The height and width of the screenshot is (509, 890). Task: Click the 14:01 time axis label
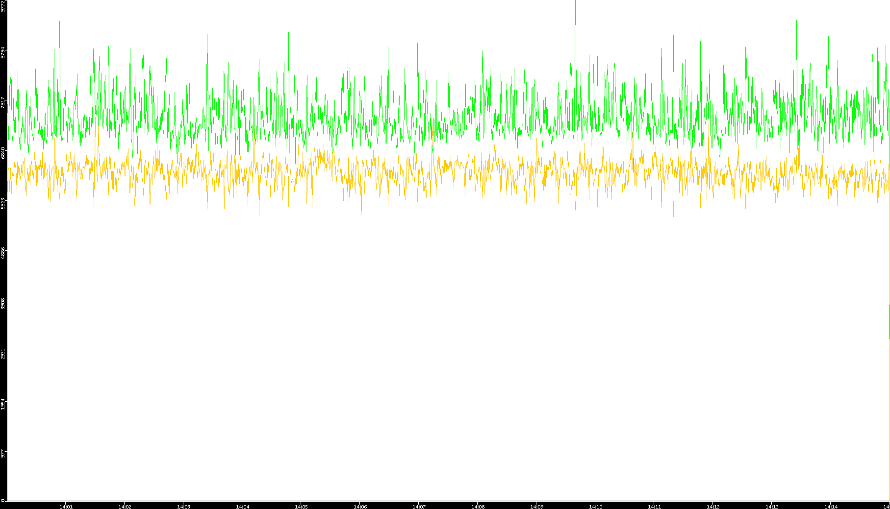(66, 506)
